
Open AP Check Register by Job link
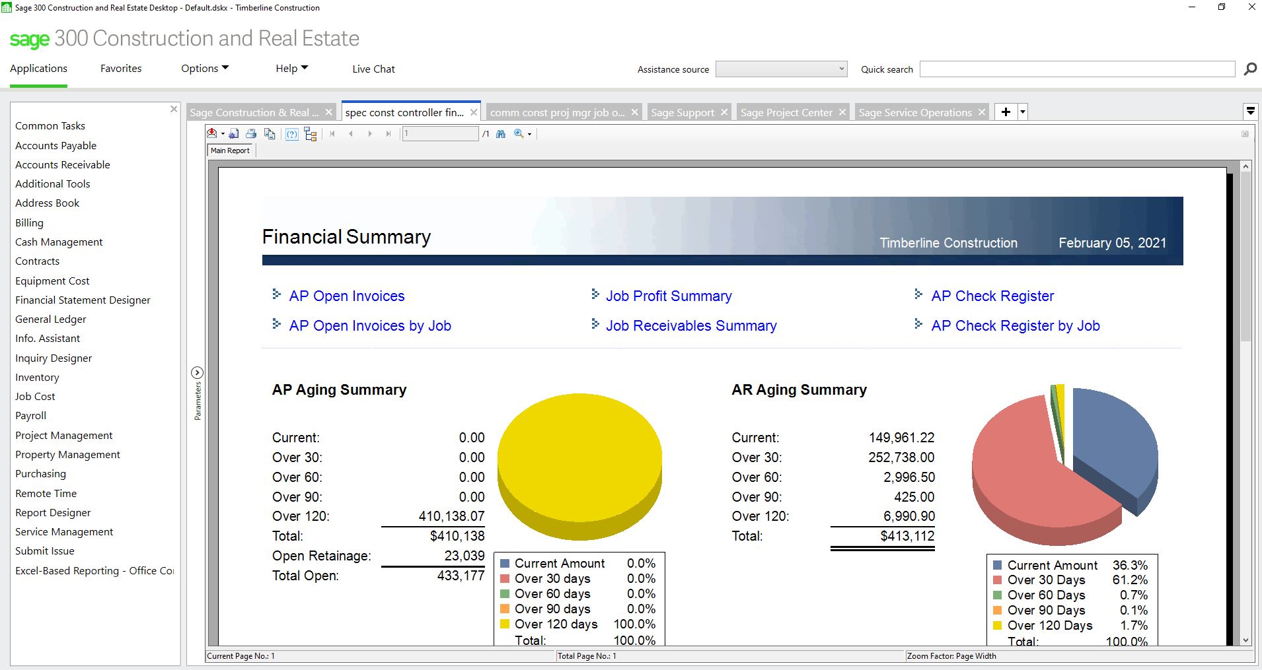pyautogui.click(x=1016, y=325)
